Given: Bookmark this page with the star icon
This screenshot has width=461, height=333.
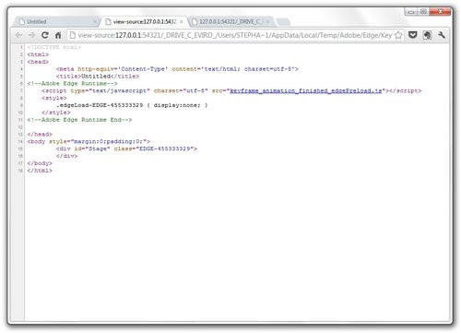Looking at the screenshot, I should (x=398, y=35).
